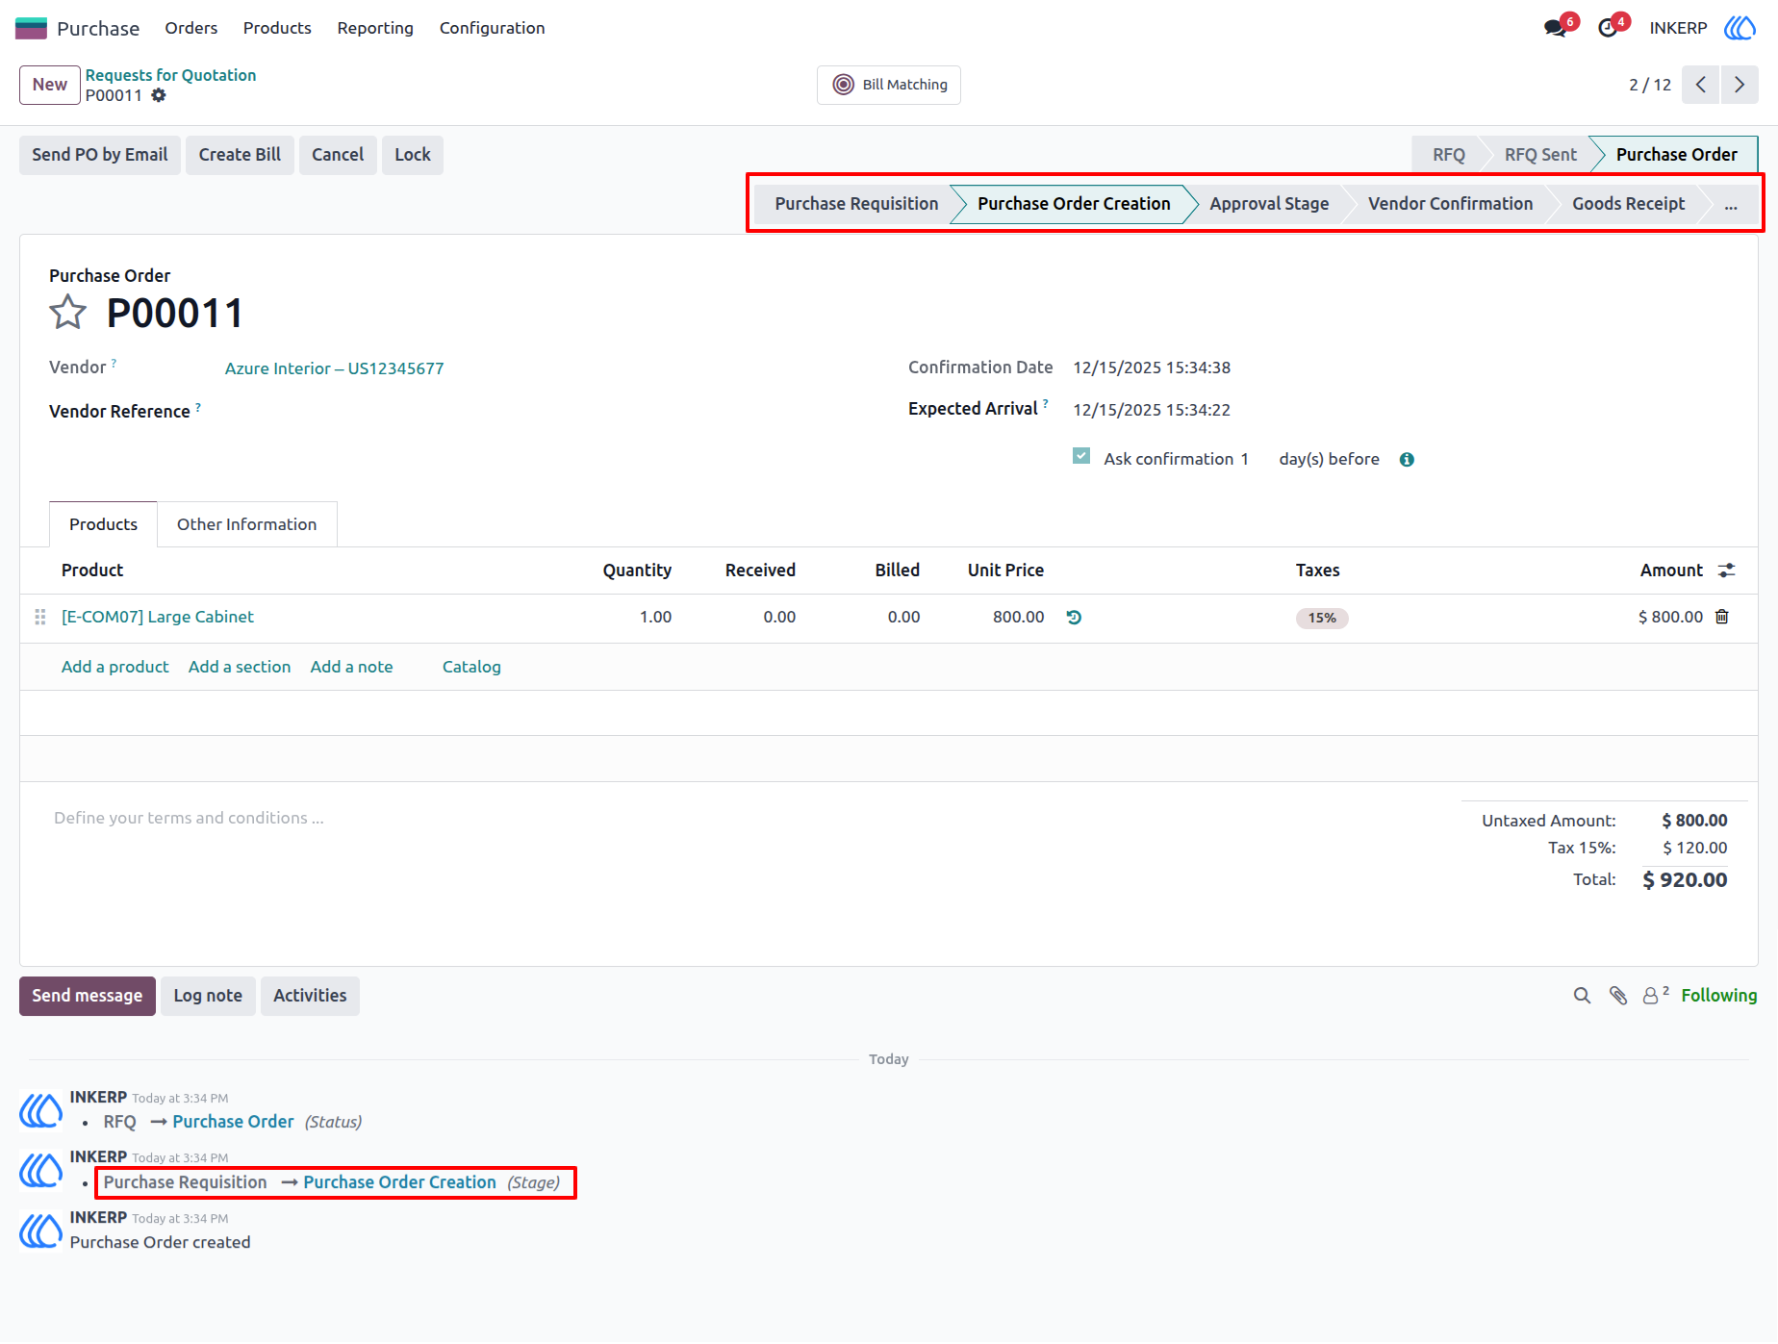Click the Send PO by Email button
1778x1344 pixels.
(x=100, y=155)
